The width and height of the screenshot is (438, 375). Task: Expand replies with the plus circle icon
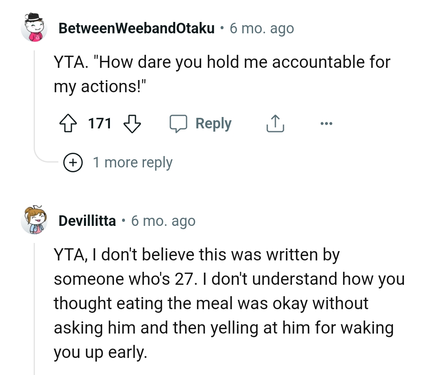pos(73,163)
